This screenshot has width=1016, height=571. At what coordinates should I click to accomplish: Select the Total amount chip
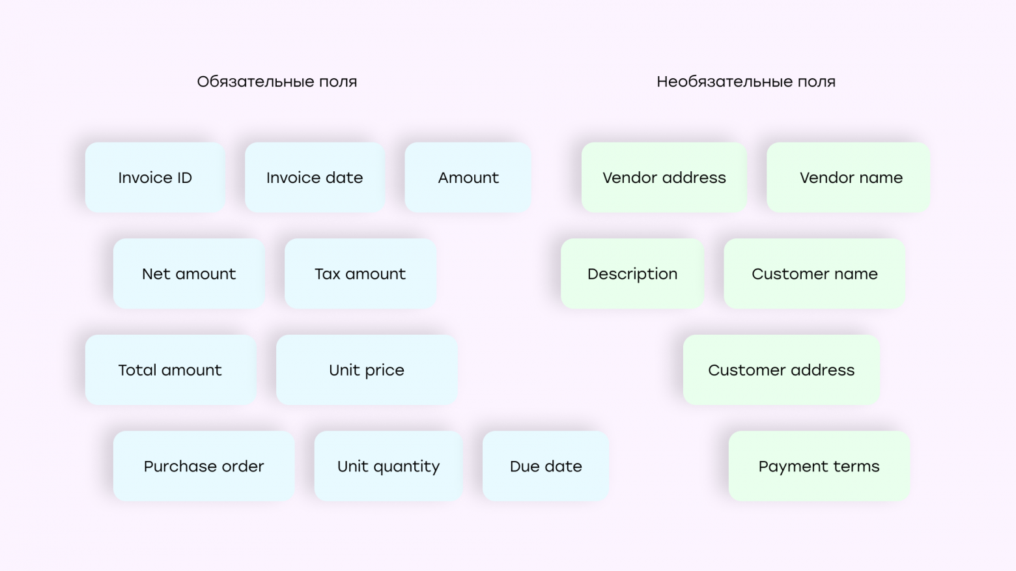[x=170, y=370]
